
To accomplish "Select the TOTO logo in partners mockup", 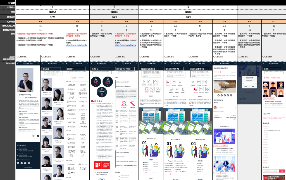I will click(71, 147).
